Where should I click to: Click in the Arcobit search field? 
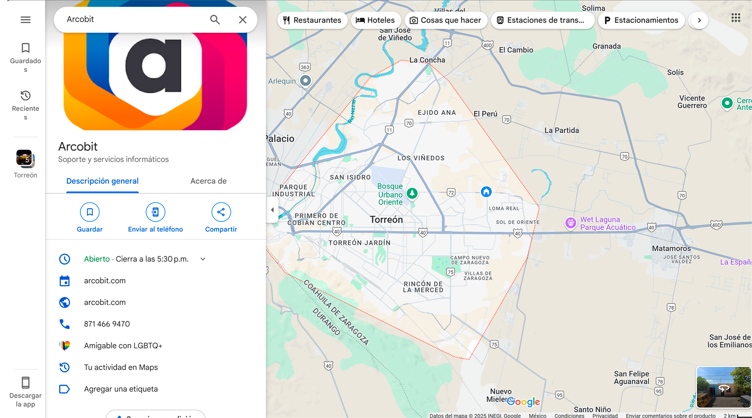(133, 19)
